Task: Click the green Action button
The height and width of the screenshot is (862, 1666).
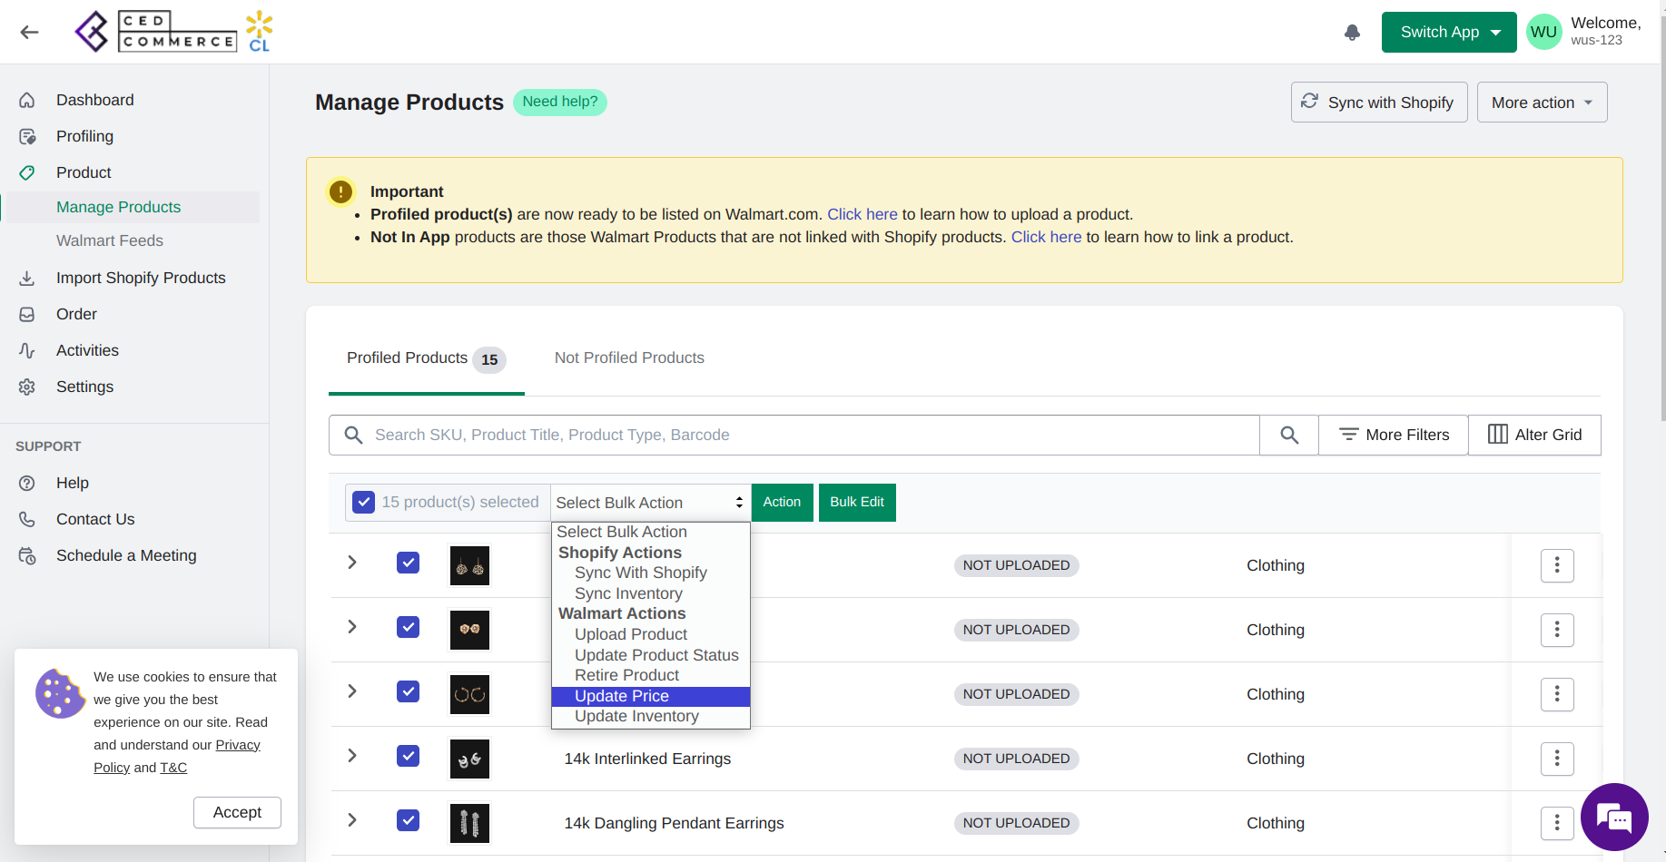Action: click(x=782, y=503)
